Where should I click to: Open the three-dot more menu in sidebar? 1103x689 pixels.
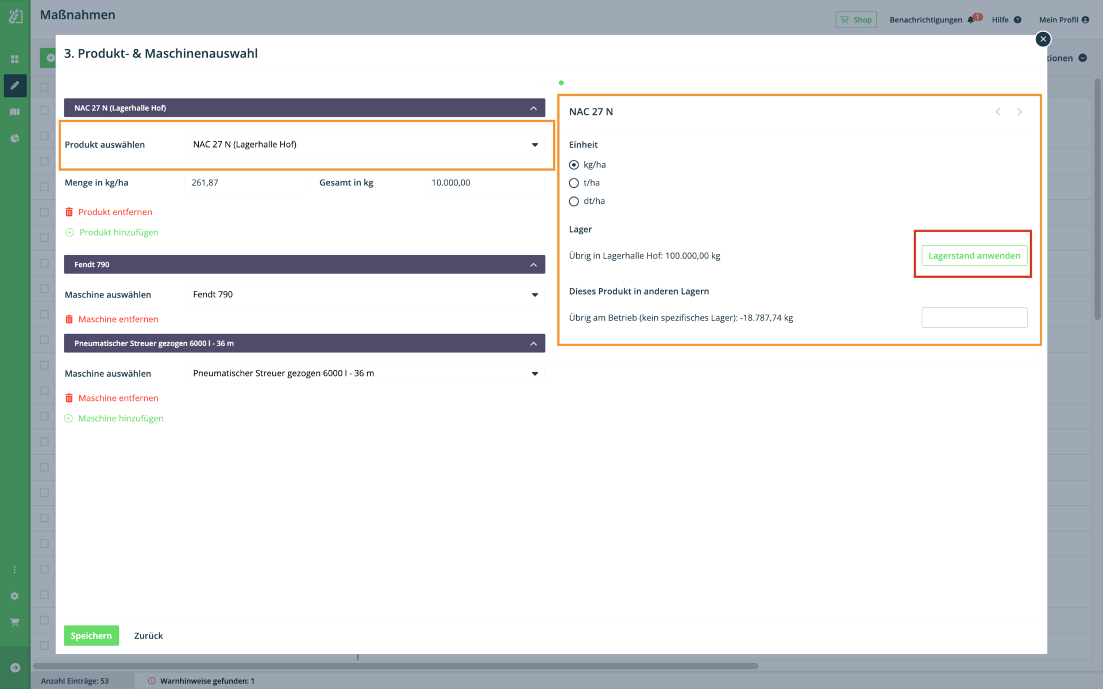tap(15, 570)
